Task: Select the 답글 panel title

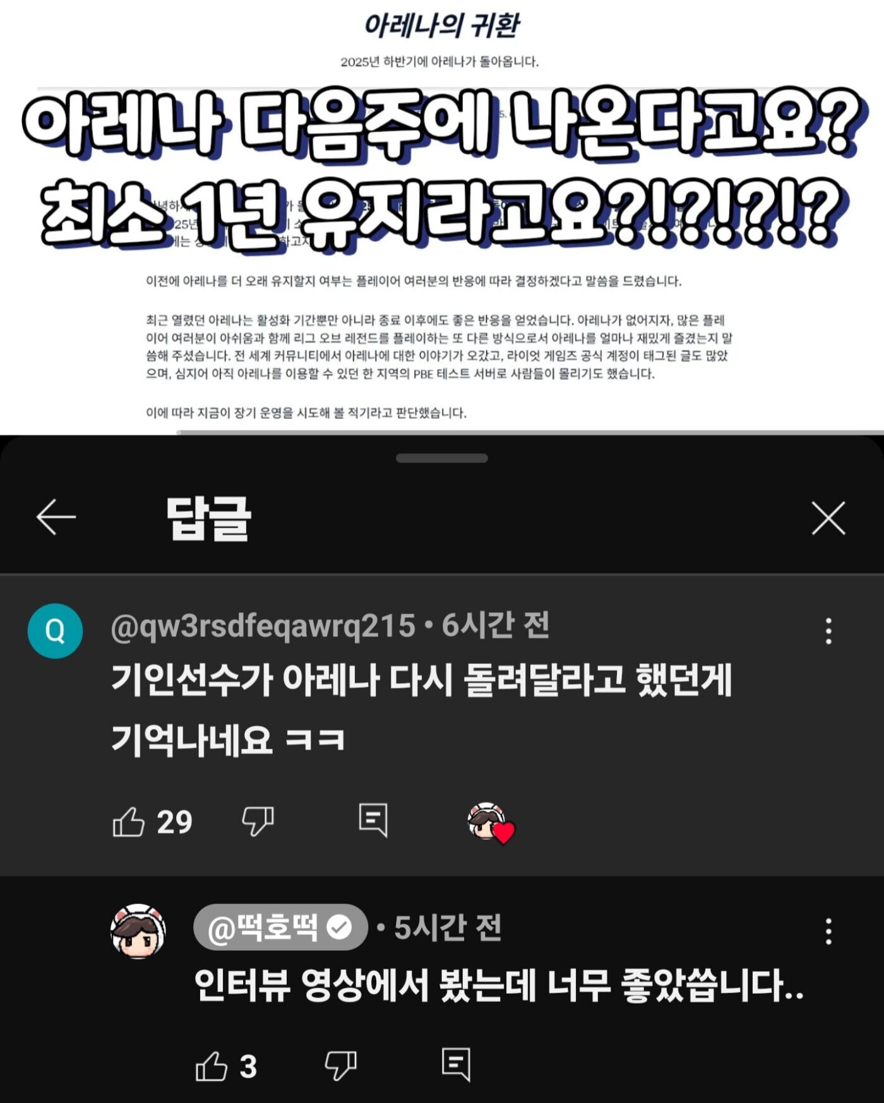Action: (209, 518)
